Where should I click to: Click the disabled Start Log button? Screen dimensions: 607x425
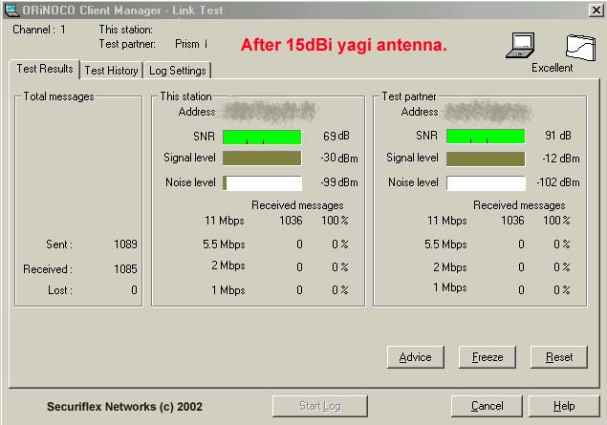(320, 406)
